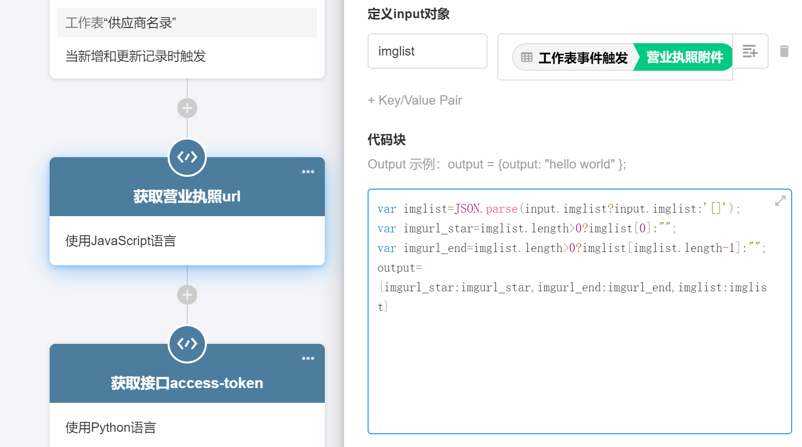Viewport: 802px width, 447px height.
Task: Click the imglist key name field
Action: 427,51
